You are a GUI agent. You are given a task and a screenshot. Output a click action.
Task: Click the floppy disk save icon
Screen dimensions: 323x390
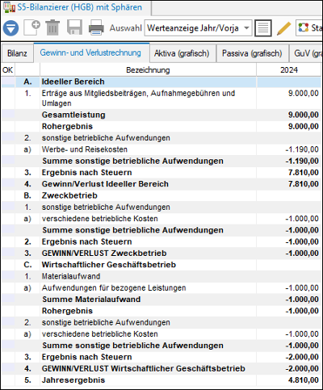click(74, 27)
